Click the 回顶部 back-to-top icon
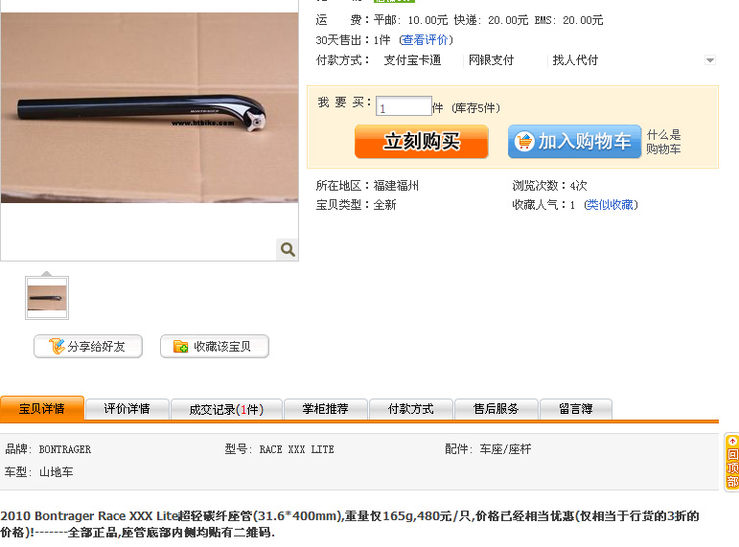 click(x=732, y=462)
